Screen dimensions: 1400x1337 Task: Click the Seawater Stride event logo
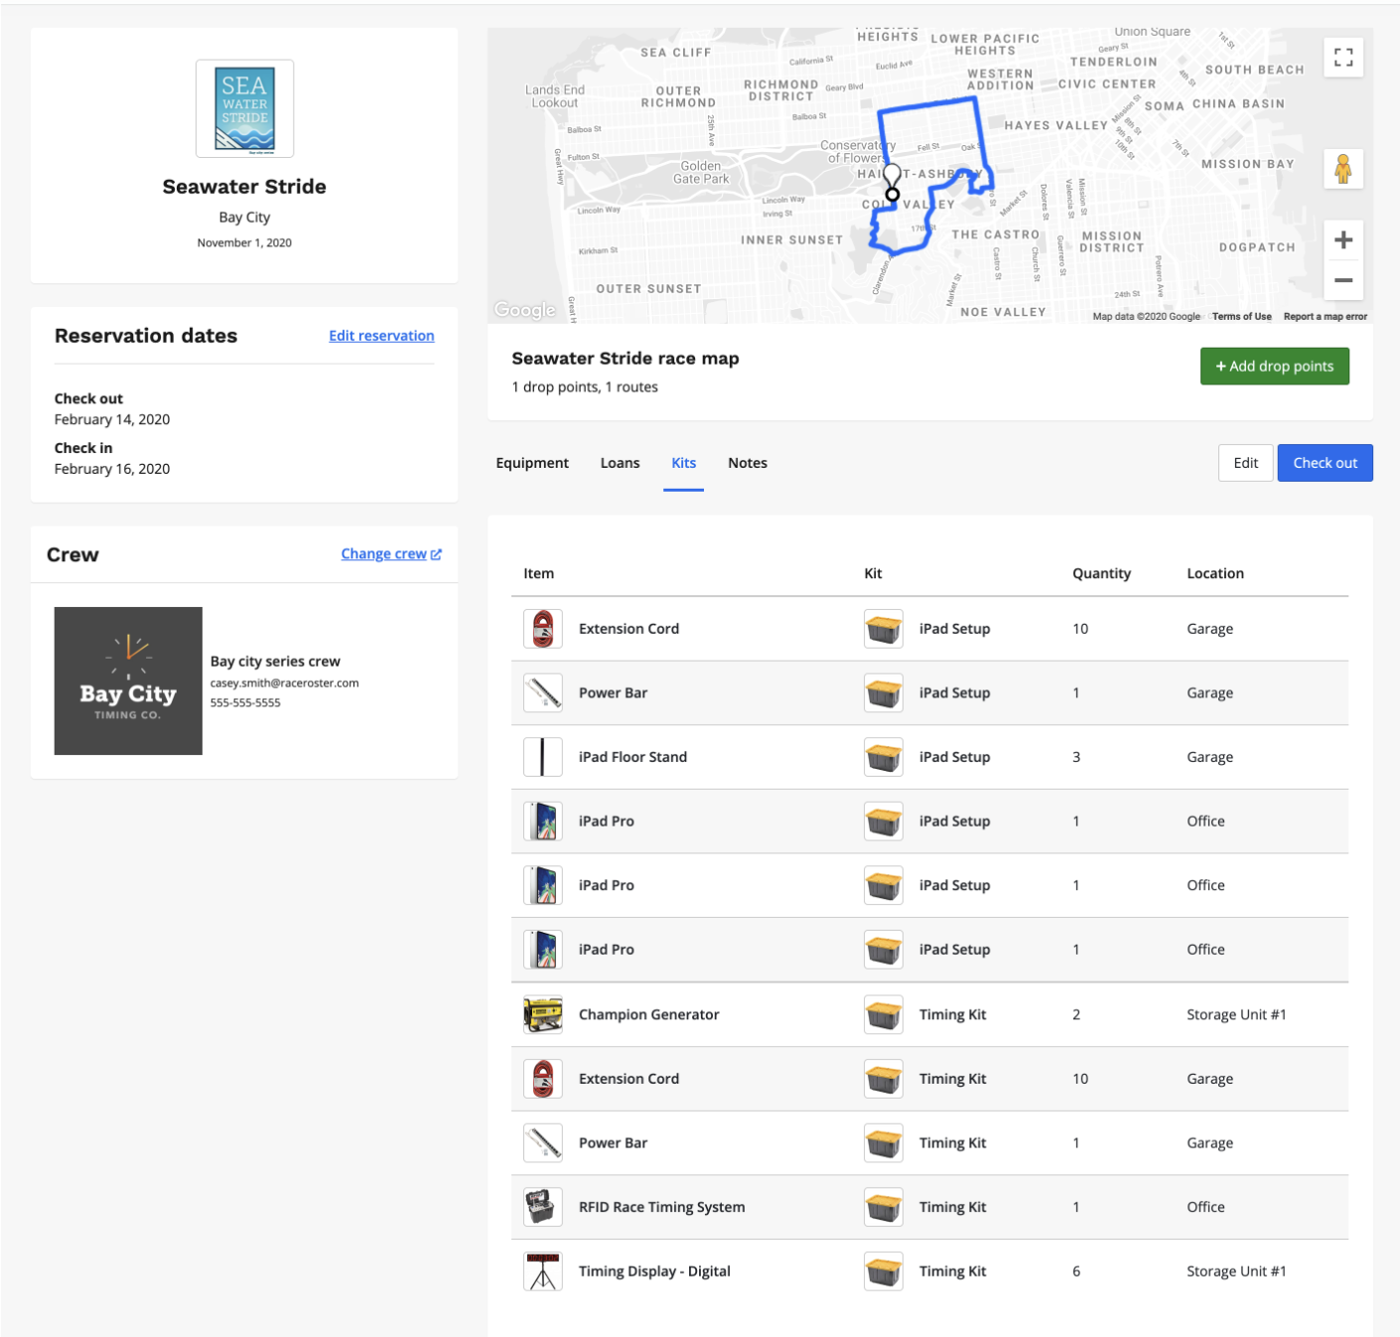[x=244, y=109]
